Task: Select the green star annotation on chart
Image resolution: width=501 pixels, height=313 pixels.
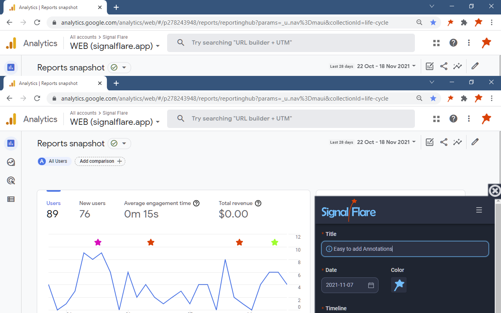Action: [275, 243]
